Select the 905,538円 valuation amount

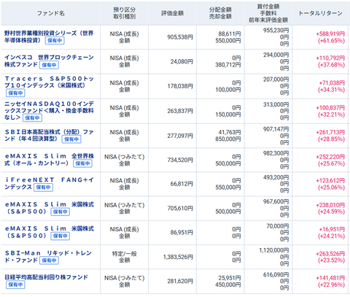click(180, 37)
